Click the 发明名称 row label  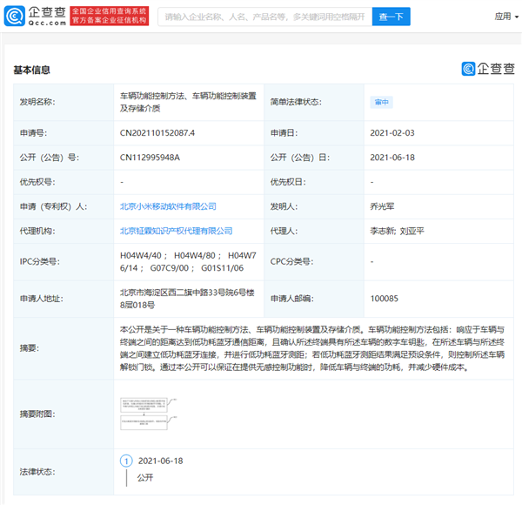[37, 102]
